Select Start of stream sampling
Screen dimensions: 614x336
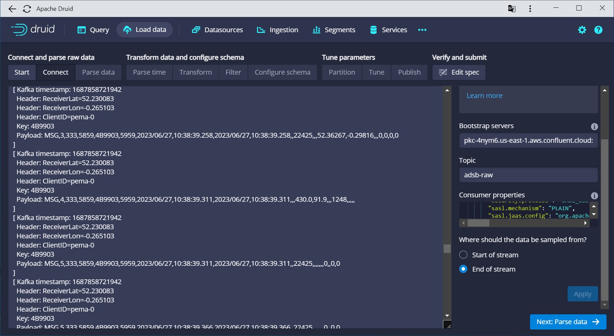tap(463, 255)
